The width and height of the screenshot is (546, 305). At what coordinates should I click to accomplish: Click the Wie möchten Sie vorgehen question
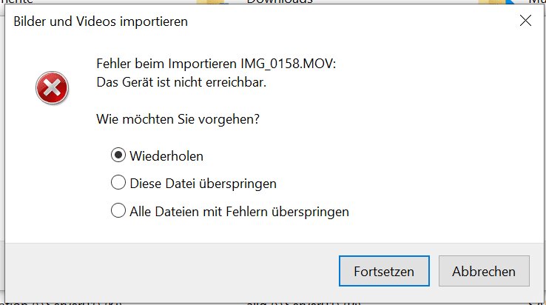pos(178,119)
